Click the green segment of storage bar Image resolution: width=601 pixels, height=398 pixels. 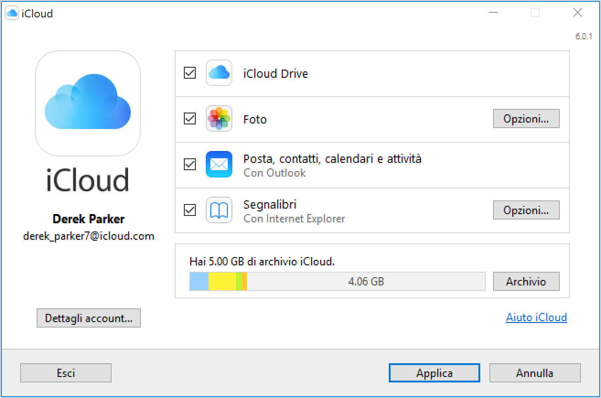click(239, 281)
